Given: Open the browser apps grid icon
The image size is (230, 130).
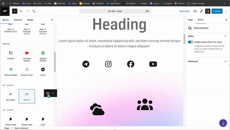Looking at the screenshot, I should pyautogui.click(x=3, y=3).
